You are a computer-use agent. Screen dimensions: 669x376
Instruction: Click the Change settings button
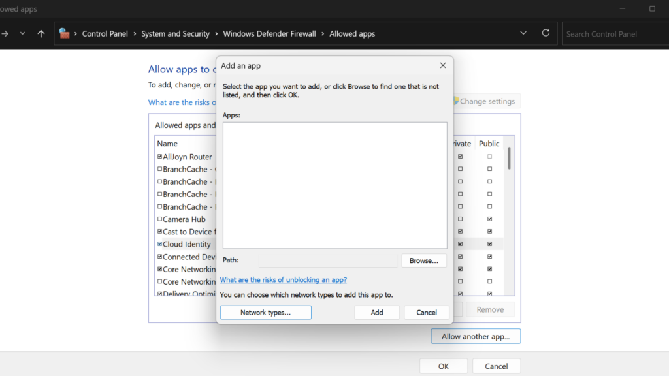[x=486, y=101]
